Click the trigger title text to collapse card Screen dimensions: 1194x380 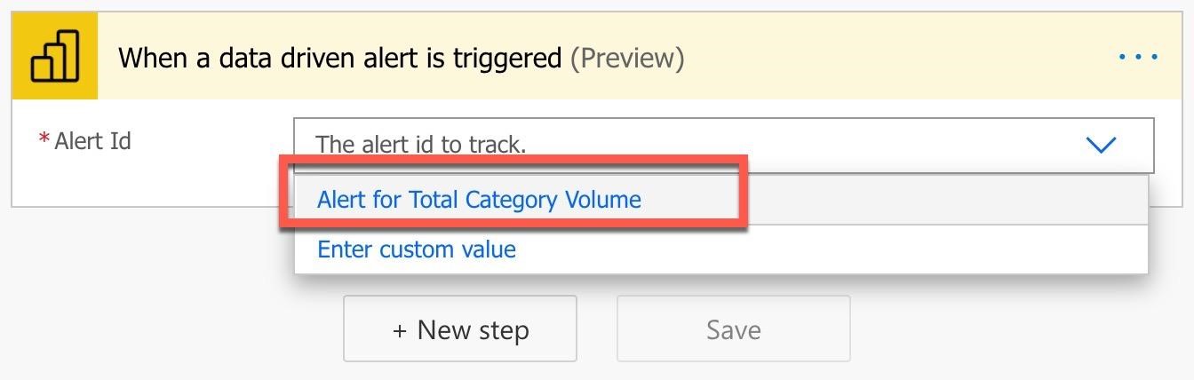tap(339, 59)
